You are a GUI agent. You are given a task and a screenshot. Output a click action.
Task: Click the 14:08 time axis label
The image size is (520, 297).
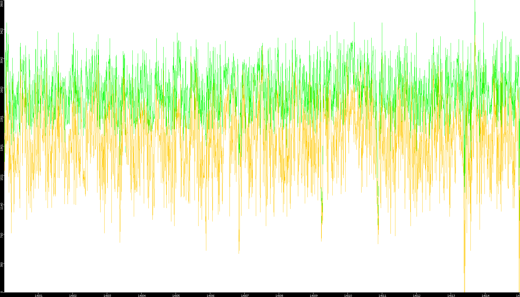coord(279,296)
